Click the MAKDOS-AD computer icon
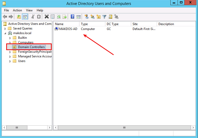198x138 pixels. coord(57,29)
